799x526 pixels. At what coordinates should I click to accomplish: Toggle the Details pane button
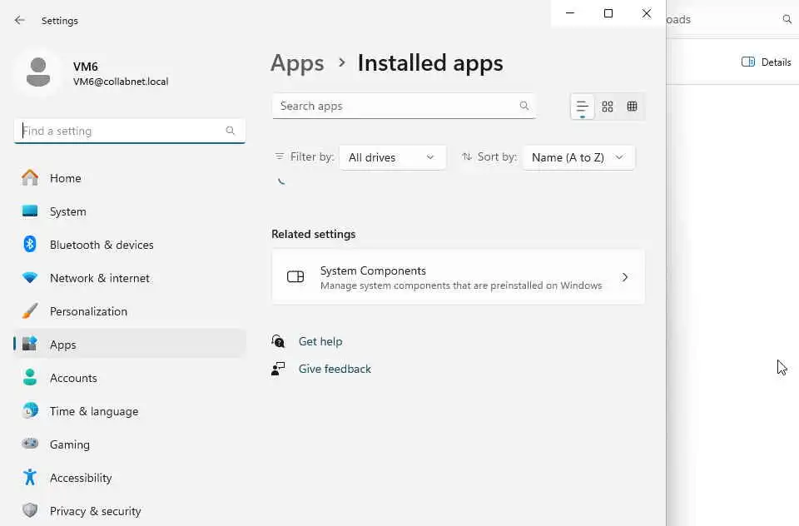tap(766, 62)
